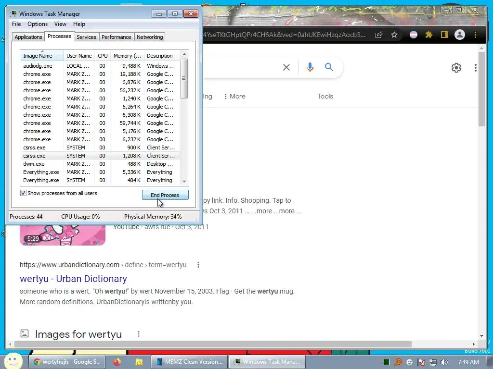493x369 pixels.
Task: Click the volume speaker tray icon
Action: pyautogui.click(x=444, y=362)
